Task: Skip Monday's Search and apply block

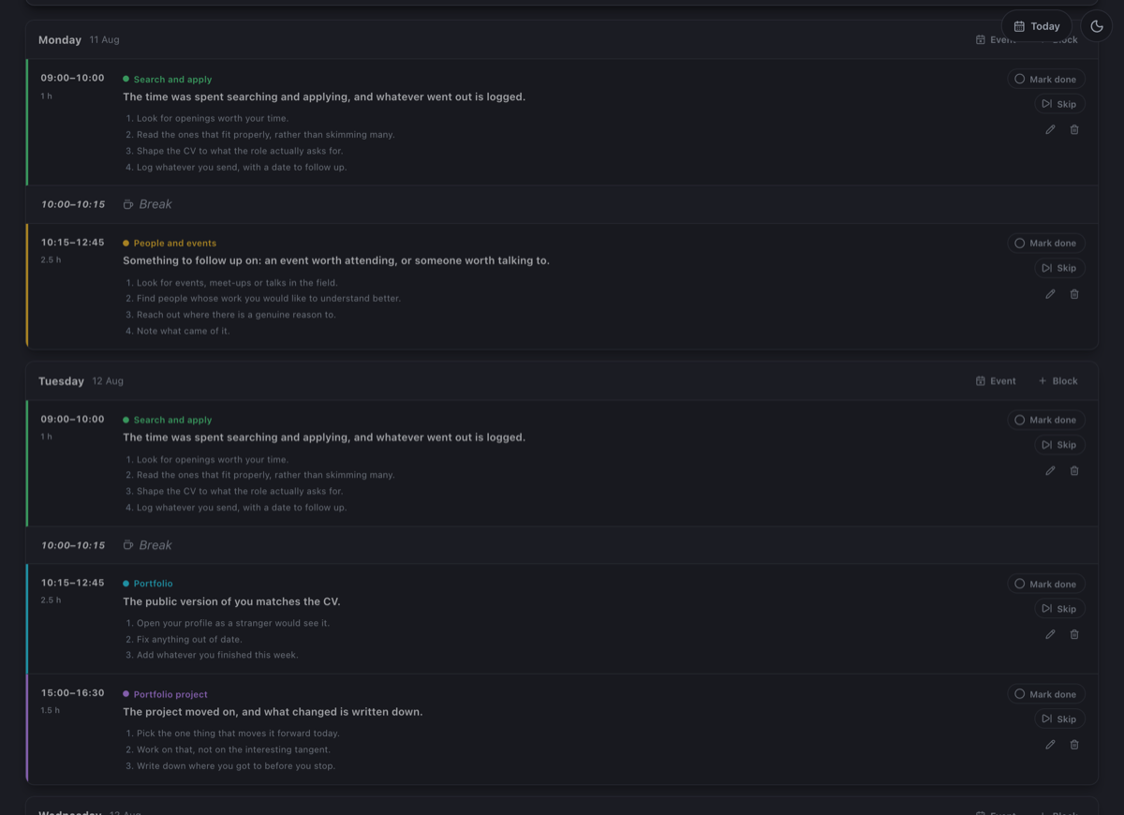Action: (x=1059, y=104)
